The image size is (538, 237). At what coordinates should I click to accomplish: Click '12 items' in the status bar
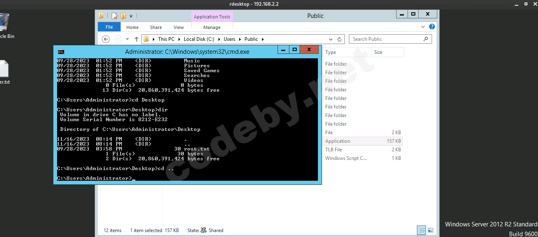coord(112,230)
